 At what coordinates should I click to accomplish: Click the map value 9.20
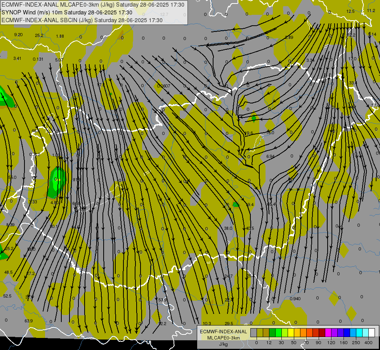pyautogui.click(x=18, y=35)
